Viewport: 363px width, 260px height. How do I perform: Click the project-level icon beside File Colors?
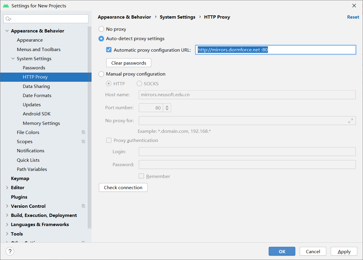click(83, 133)
